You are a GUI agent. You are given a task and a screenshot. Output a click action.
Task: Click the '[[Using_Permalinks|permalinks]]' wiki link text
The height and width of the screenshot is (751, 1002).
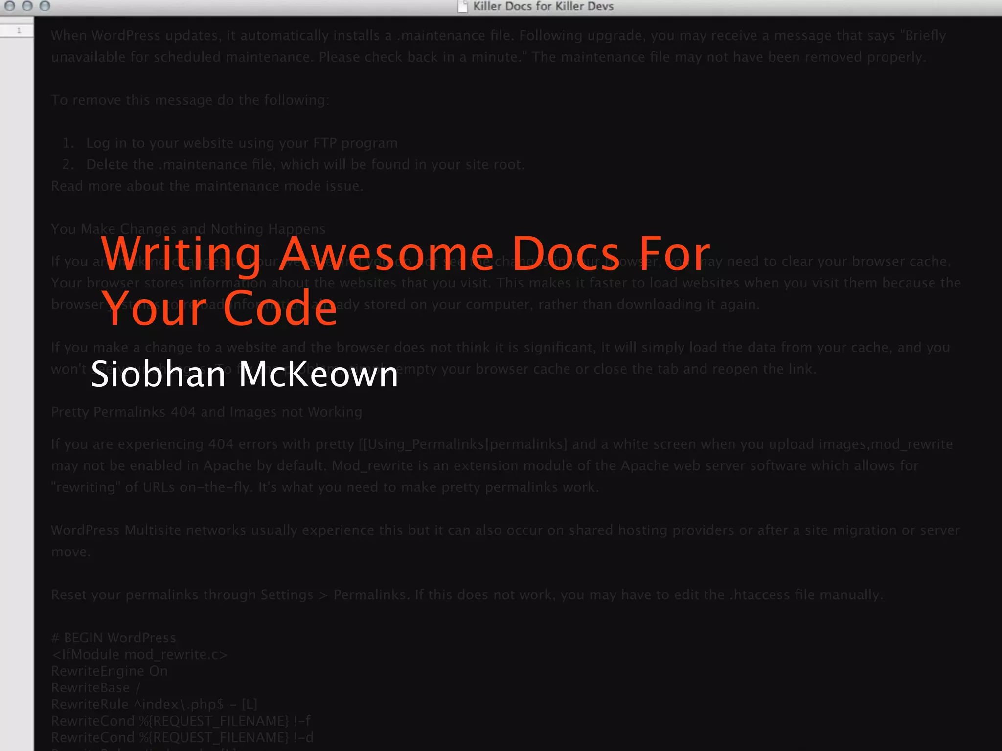(463, 444)
